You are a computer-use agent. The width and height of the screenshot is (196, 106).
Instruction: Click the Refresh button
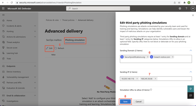point(60,48)
